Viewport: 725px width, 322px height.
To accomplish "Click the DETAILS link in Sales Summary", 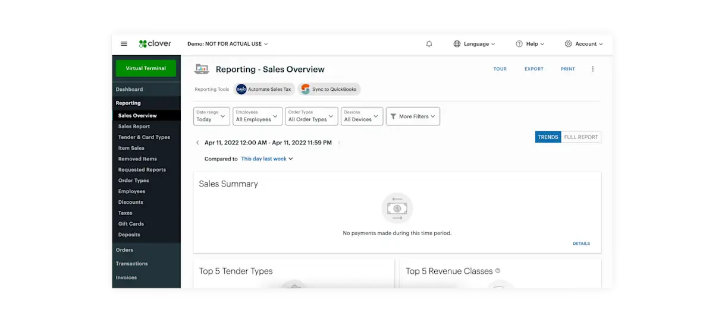I will click(x=581, y=244).
